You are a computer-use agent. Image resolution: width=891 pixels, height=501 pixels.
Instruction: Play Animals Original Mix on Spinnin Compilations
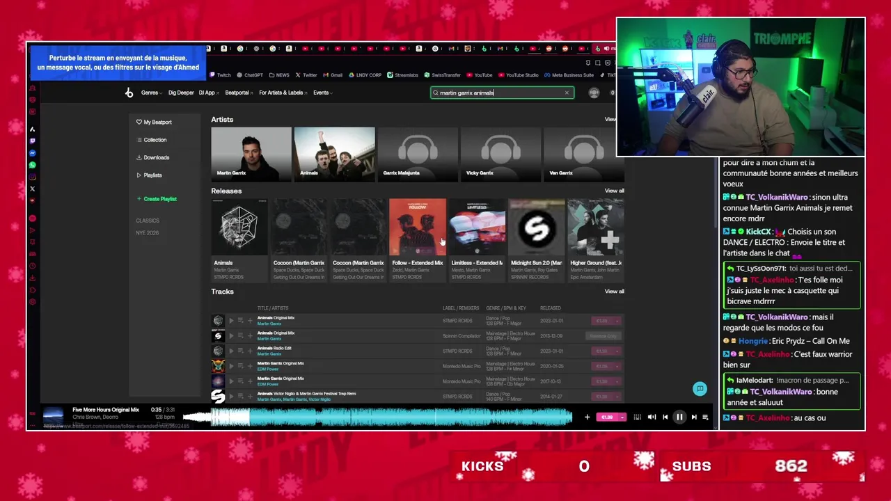coord(231,336)
